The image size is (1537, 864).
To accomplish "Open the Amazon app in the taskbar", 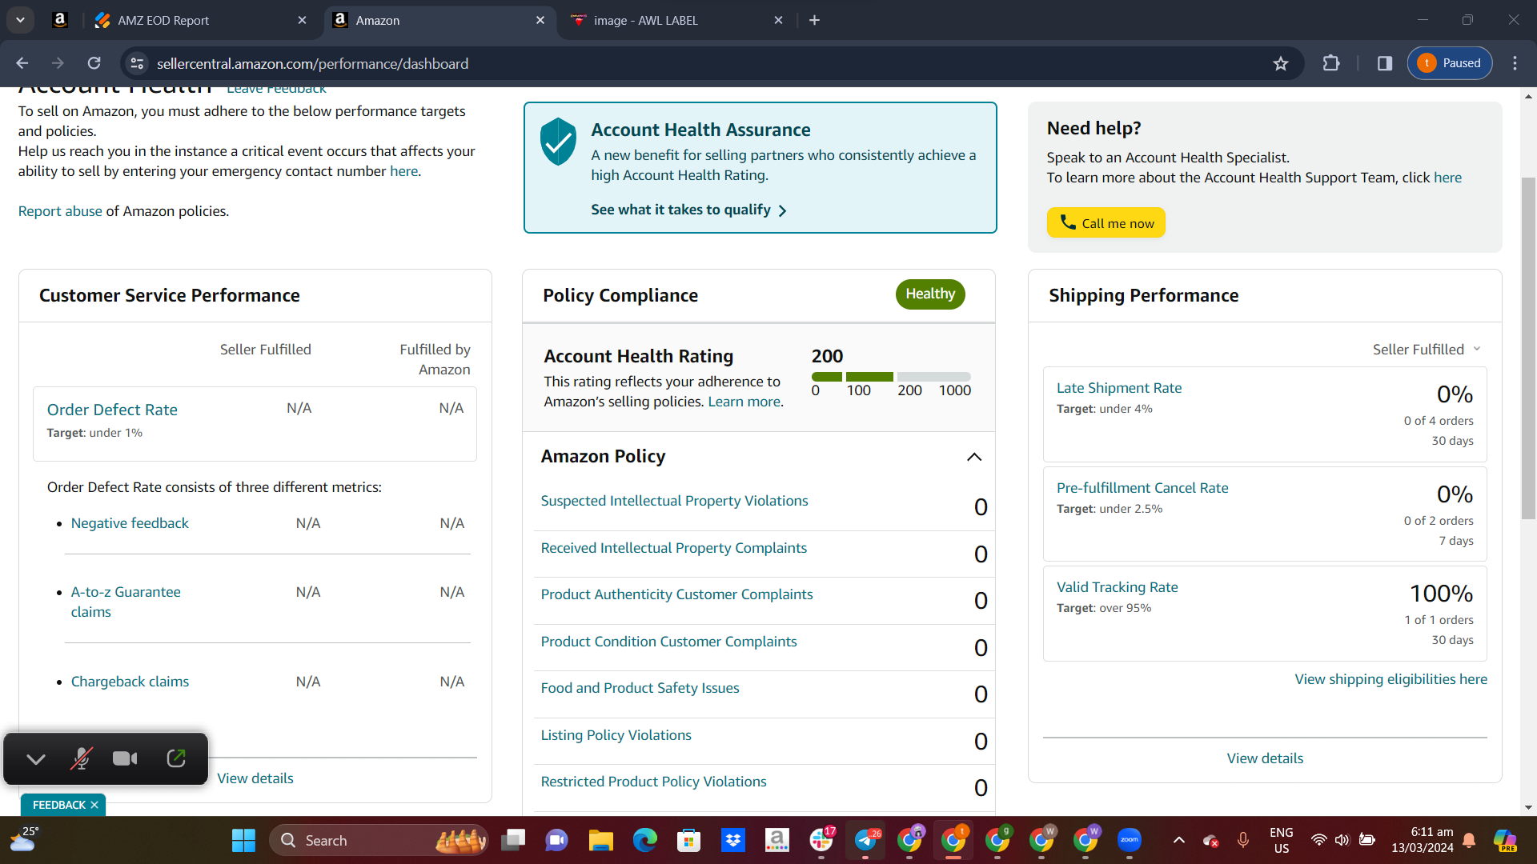I will point(777,841).
